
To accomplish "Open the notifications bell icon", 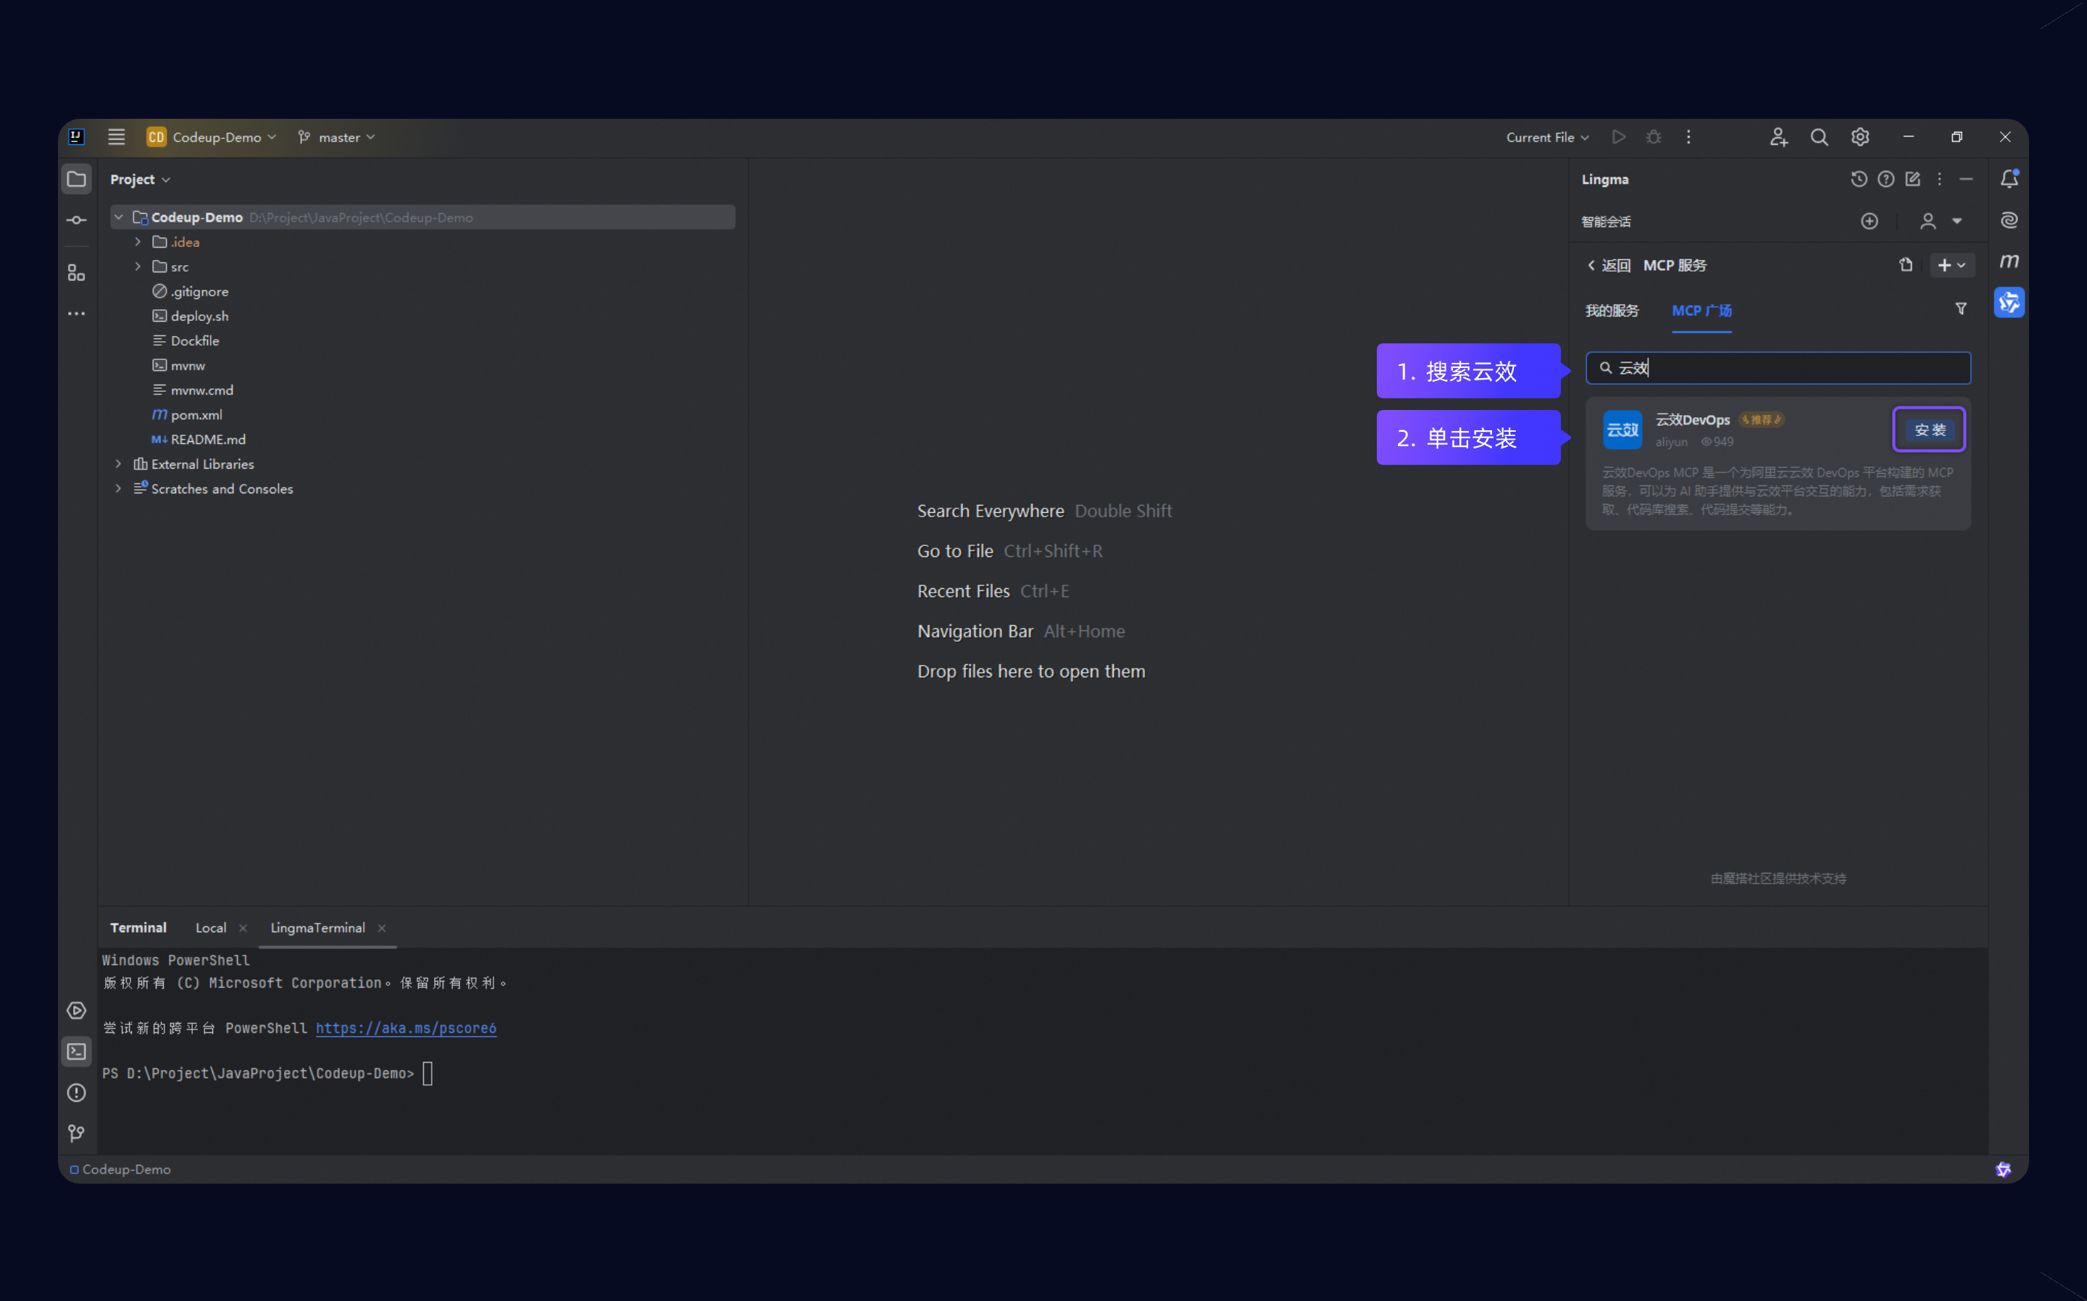I will tap(2009, 179).
